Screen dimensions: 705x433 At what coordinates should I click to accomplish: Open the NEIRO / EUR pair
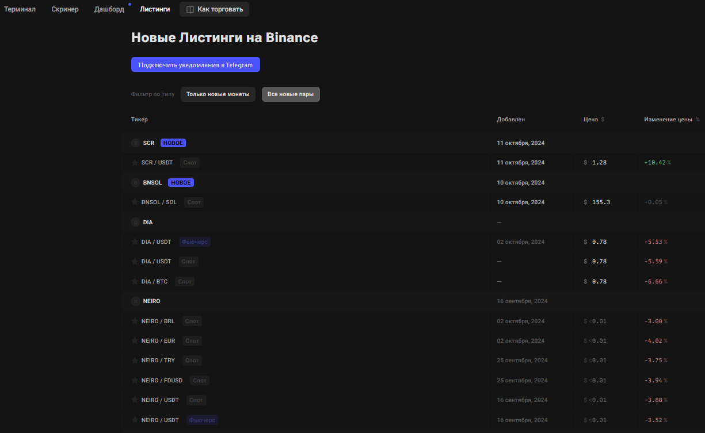(x=158, y=341)
